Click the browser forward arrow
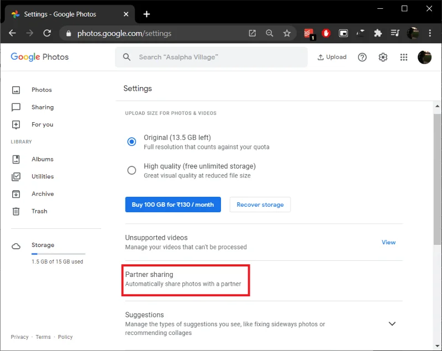This screenshot has height=351, width=442. coord(30,33)
